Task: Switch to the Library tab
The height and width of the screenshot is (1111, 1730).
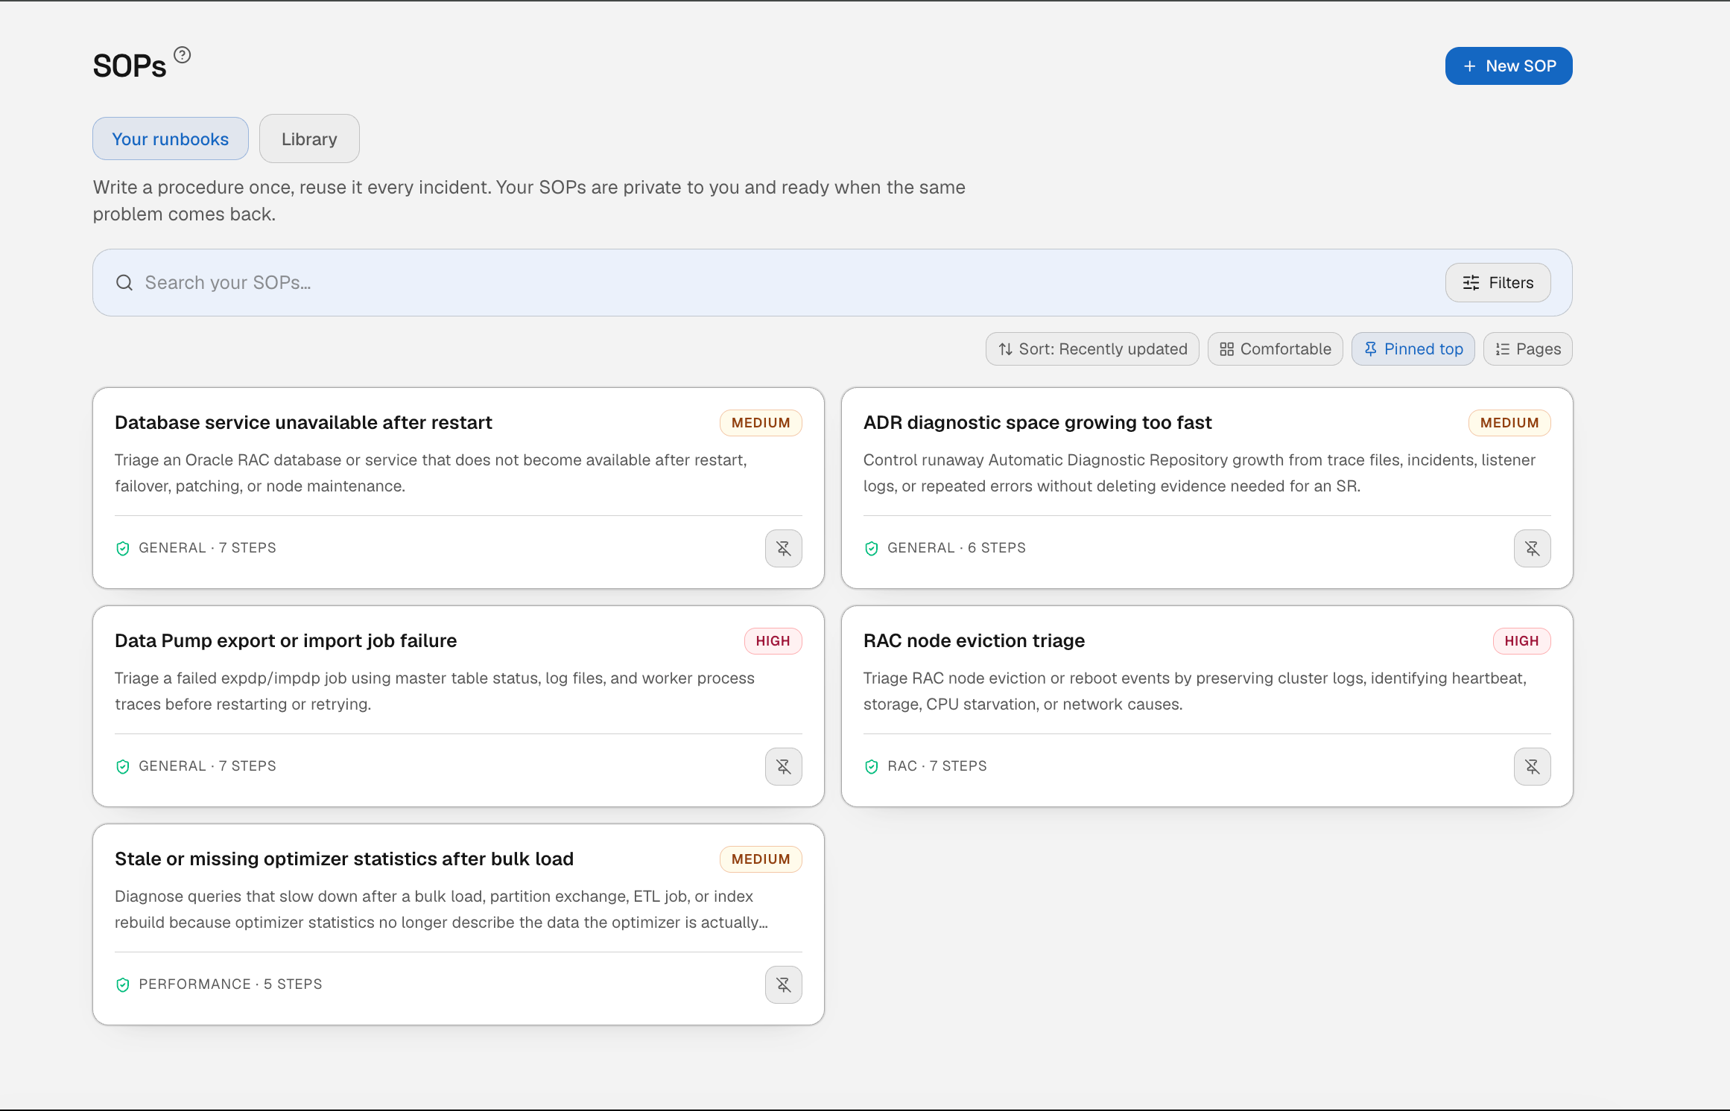Action: pos(309,139)
